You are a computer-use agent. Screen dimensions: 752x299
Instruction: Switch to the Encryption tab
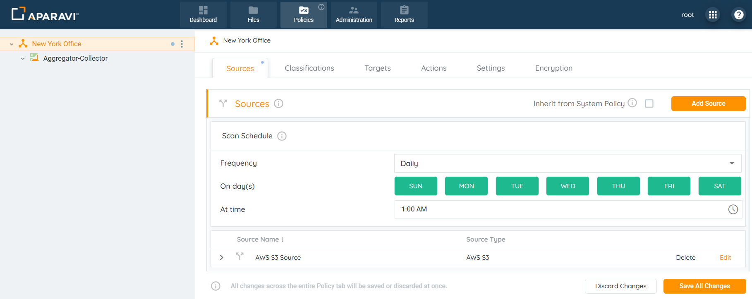coord(553,68)
